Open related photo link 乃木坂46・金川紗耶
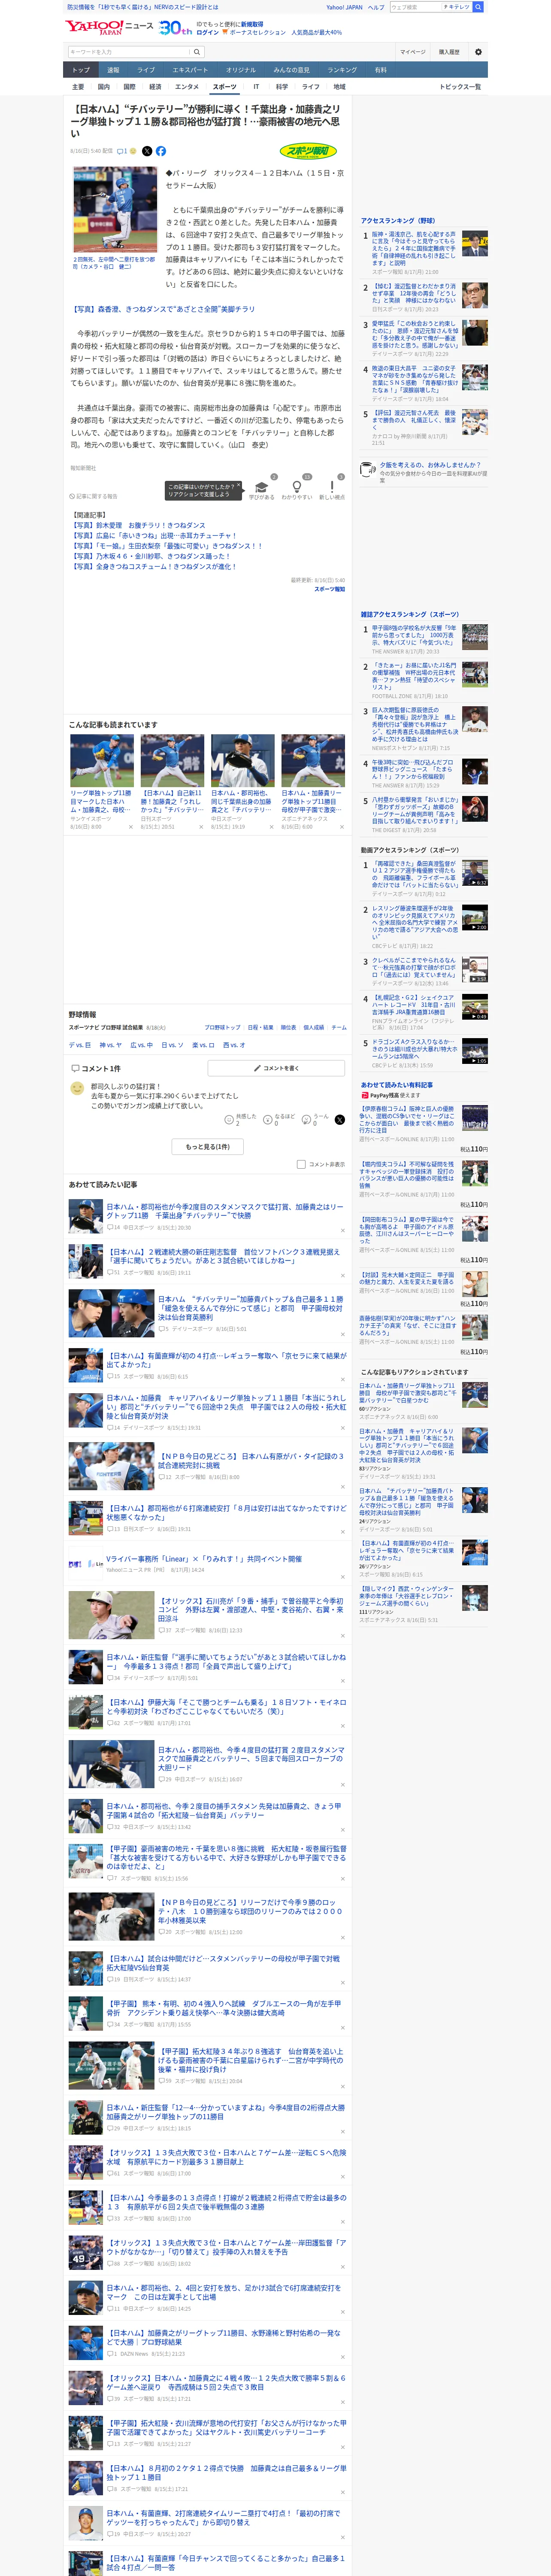The image size is (551, 2576). pos(150,556)
